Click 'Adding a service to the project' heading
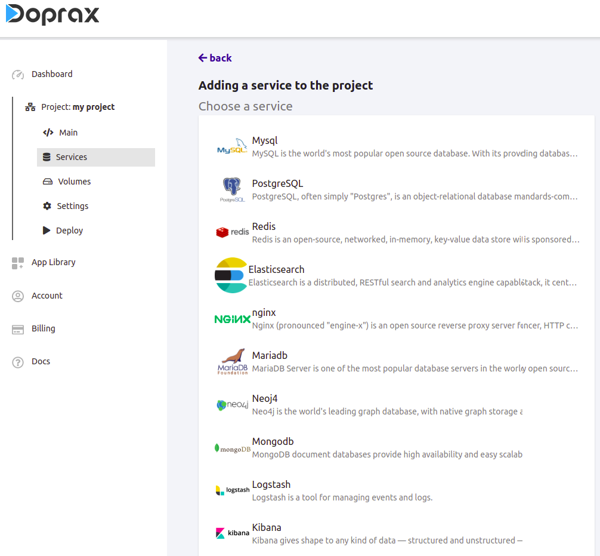The height and width of the screenshot is (556, 600). (x=286, y=85)
